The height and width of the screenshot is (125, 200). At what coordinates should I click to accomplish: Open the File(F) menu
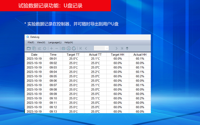[31, 42]
